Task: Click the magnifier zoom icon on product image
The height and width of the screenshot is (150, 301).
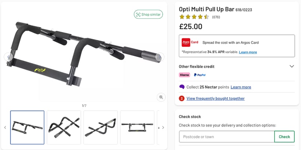Action: point(161,97)
